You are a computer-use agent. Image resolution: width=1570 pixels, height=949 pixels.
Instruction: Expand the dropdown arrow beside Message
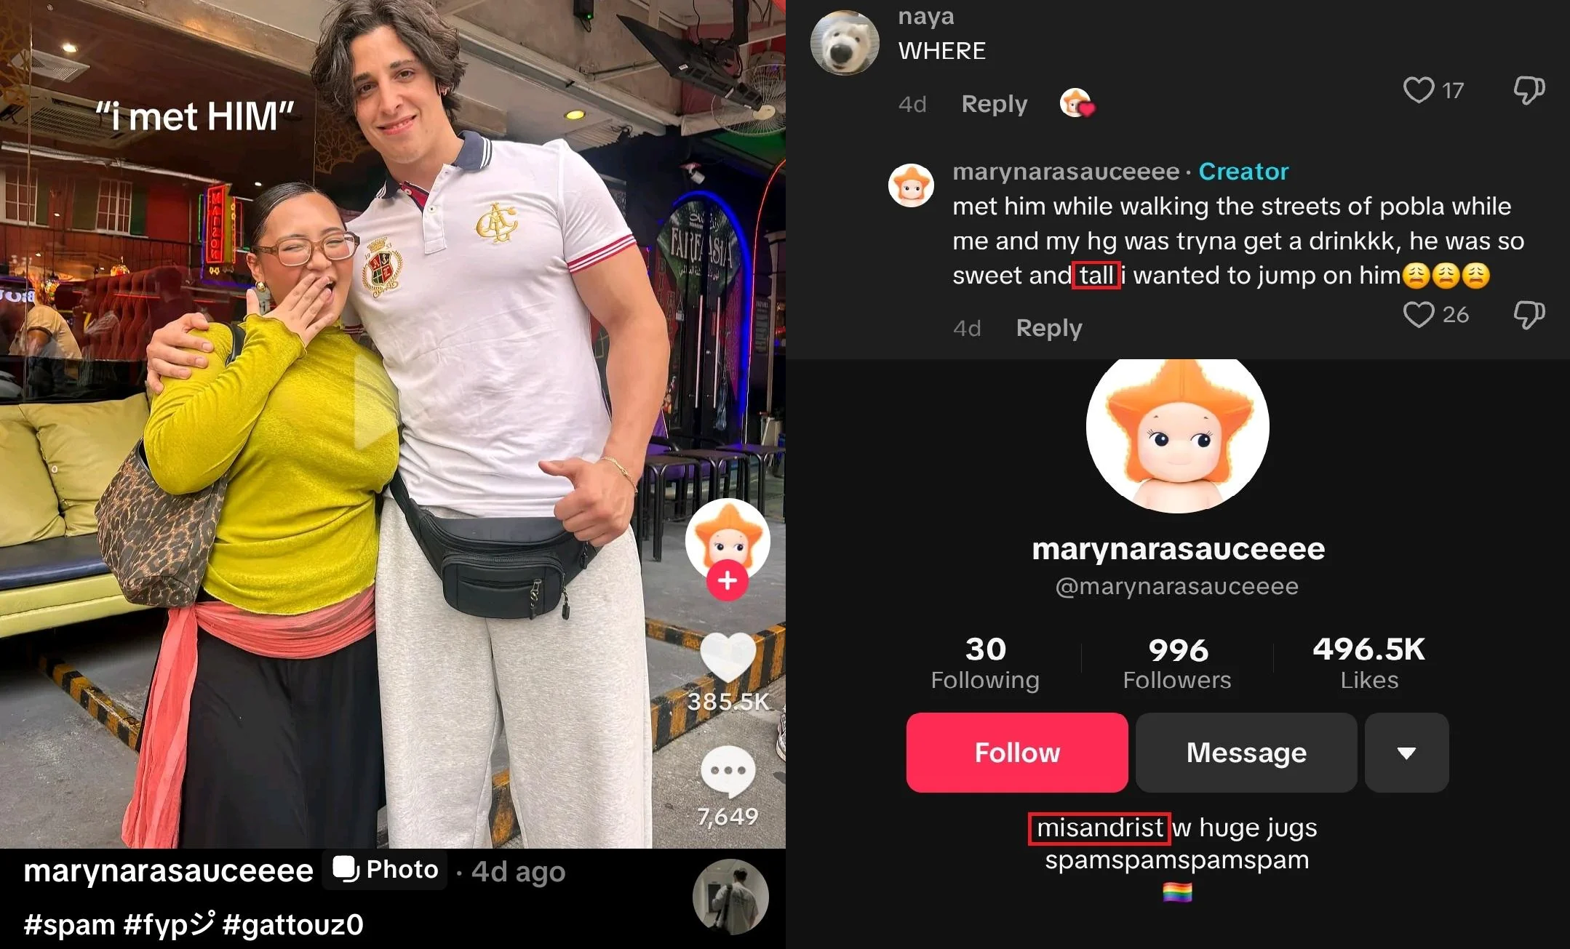(x=1406, y=753)
